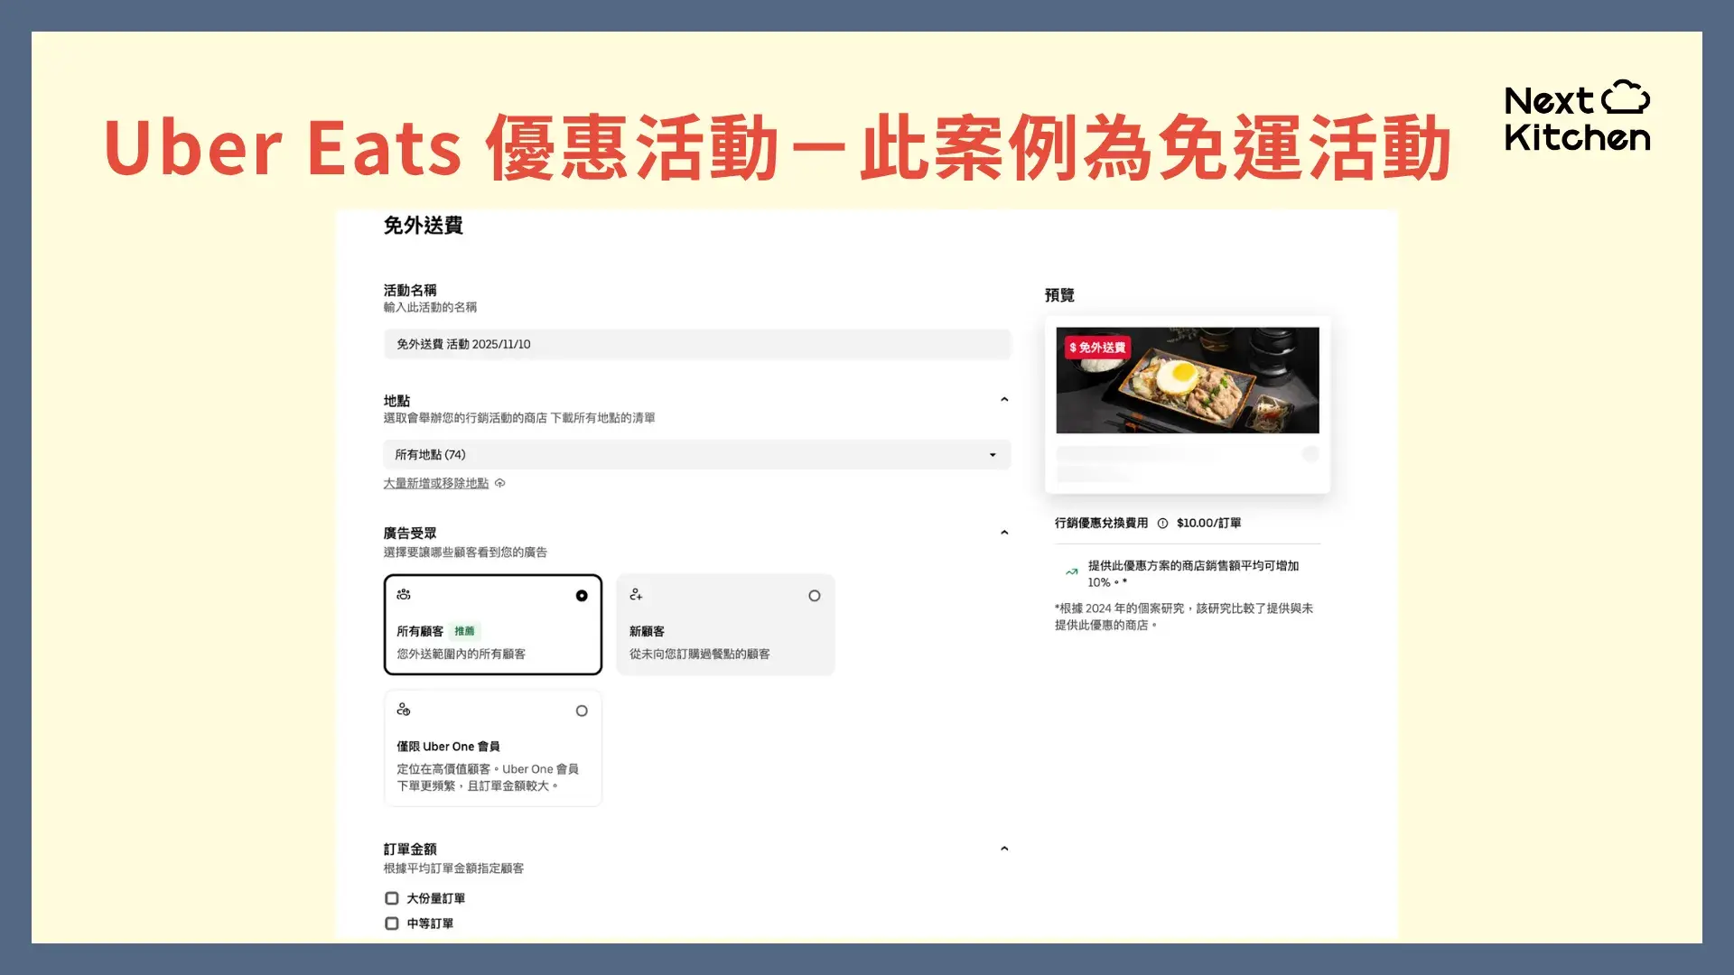
Task: Click the preview food photo thumbnail
Action: coord(1187,380)
